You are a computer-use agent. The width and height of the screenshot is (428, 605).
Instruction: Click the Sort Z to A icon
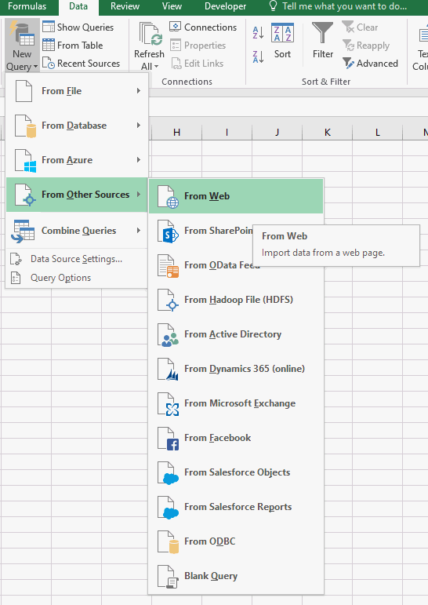[258, 56]
